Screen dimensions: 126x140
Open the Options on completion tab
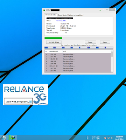tap(76, 15)
